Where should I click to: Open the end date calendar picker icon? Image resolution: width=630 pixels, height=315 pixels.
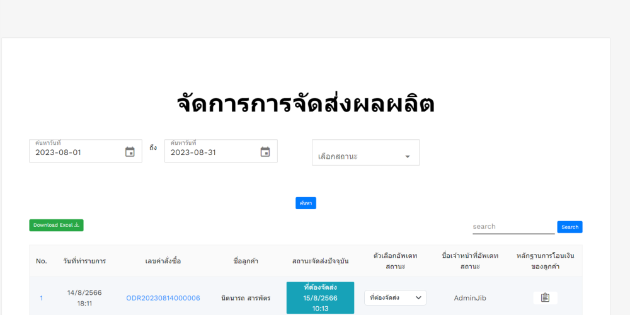click(265, 152)
